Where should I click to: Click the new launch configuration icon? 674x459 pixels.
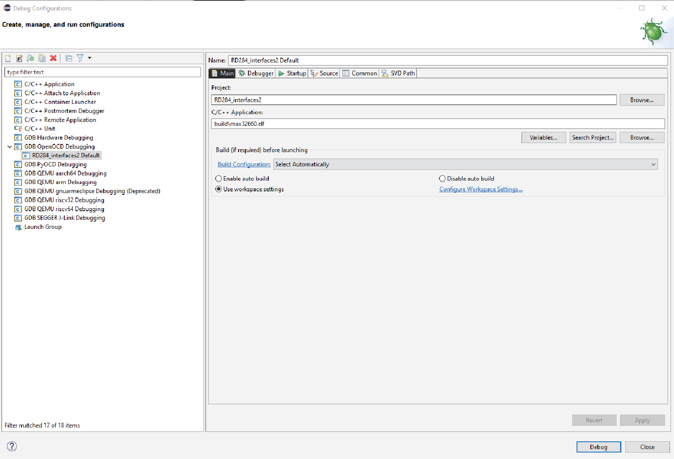[x=8, y=58]
